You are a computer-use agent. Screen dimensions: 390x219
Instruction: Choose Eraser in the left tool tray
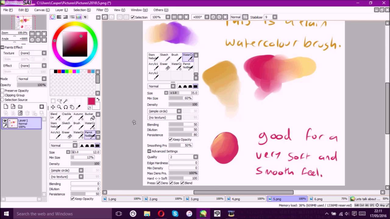coord(67,134)
